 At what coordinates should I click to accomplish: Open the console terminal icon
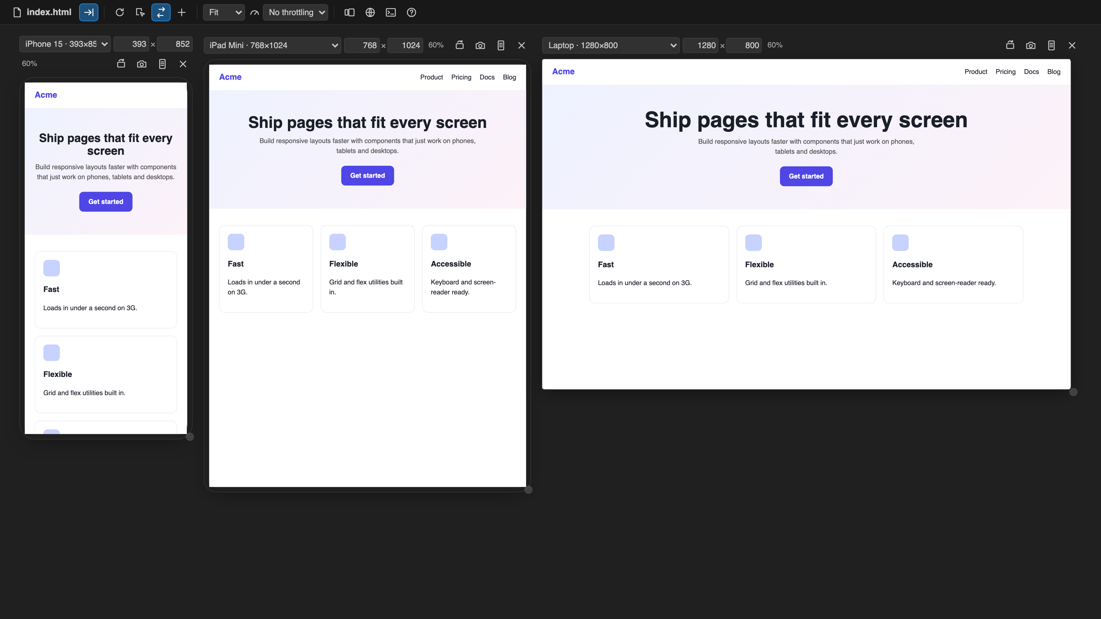[x=391, y=12]
